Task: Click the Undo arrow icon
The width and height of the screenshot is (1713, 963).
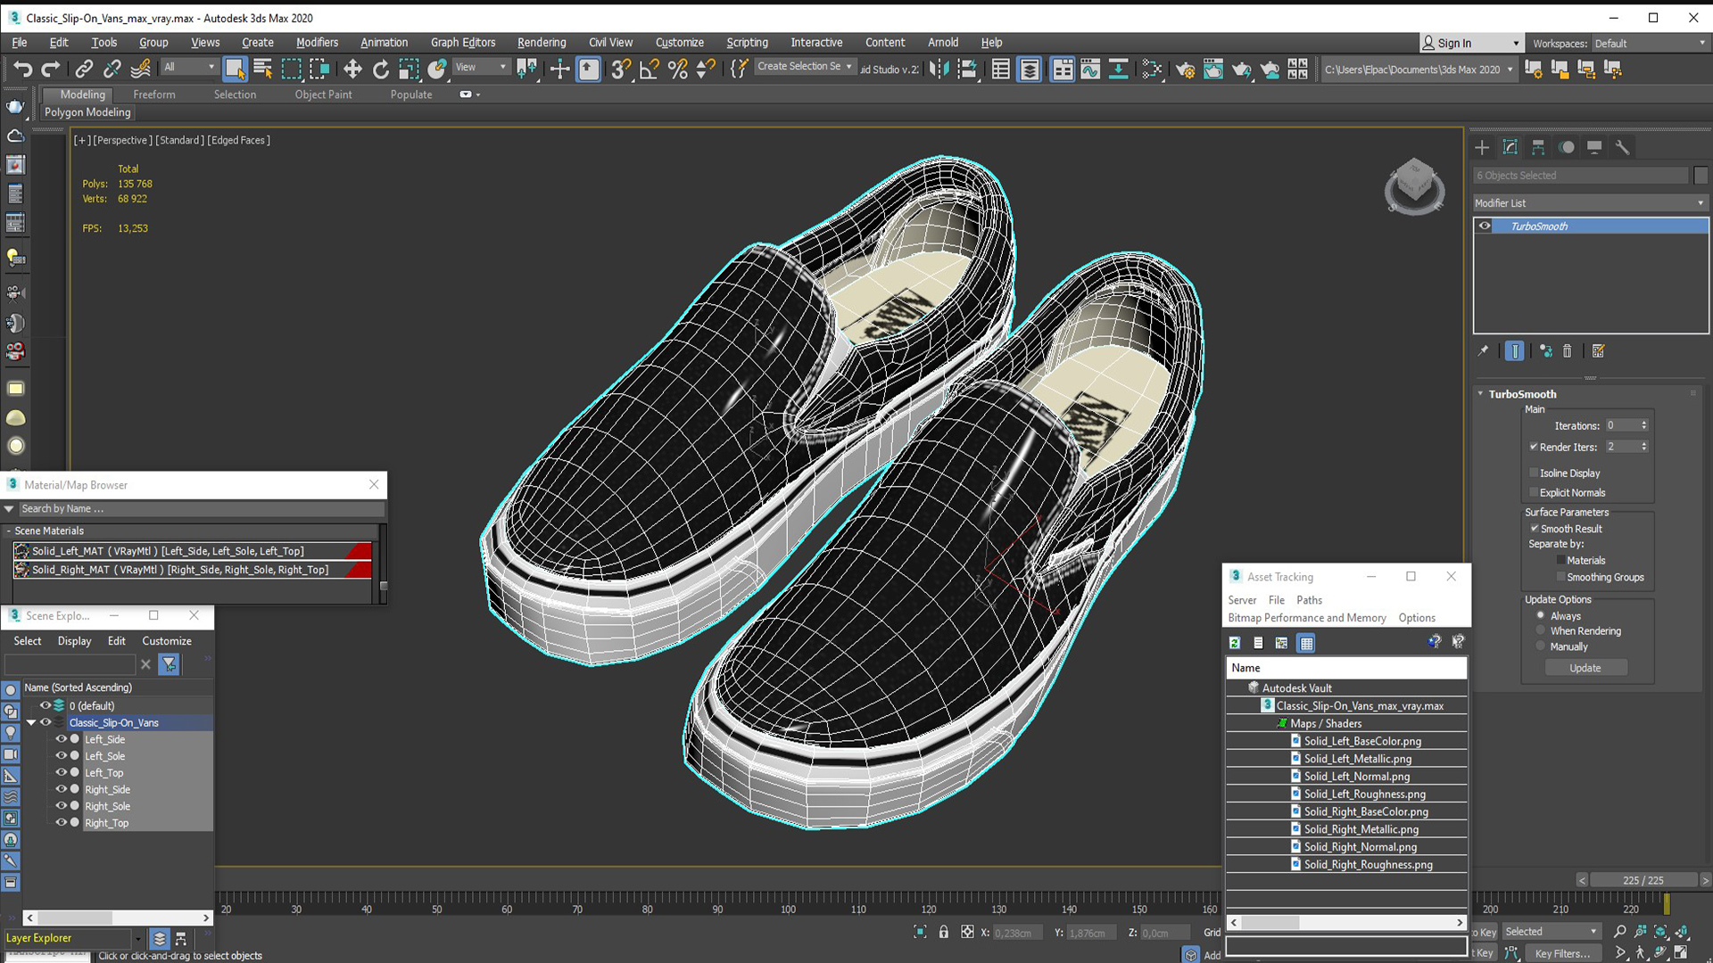Action: pos(22,69)
